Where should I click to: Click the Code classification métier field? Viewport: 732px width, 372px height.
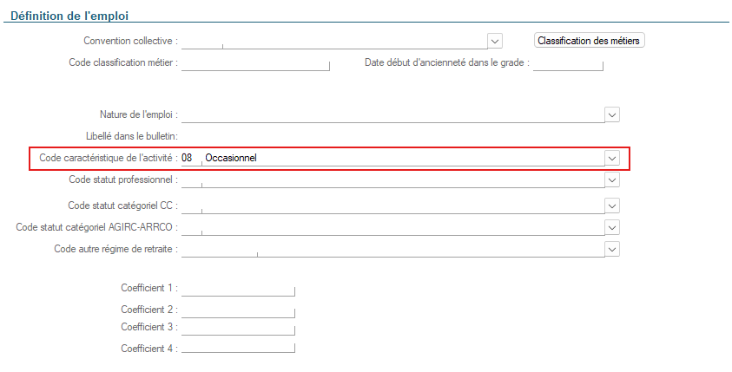(255, 62)
